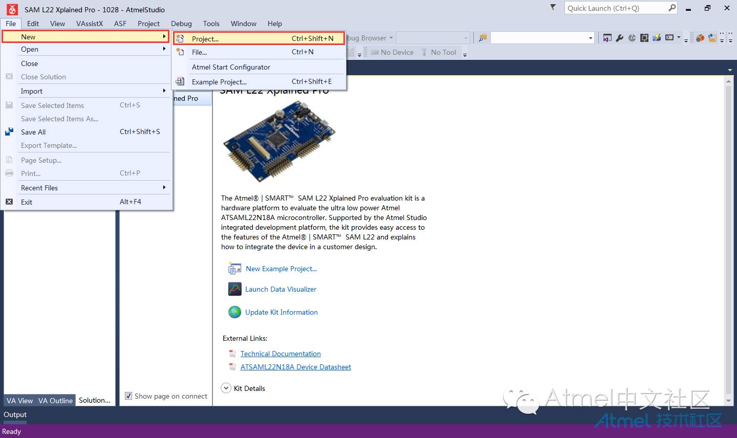Click the circular C refresh toolbar icon

(632, 38)
